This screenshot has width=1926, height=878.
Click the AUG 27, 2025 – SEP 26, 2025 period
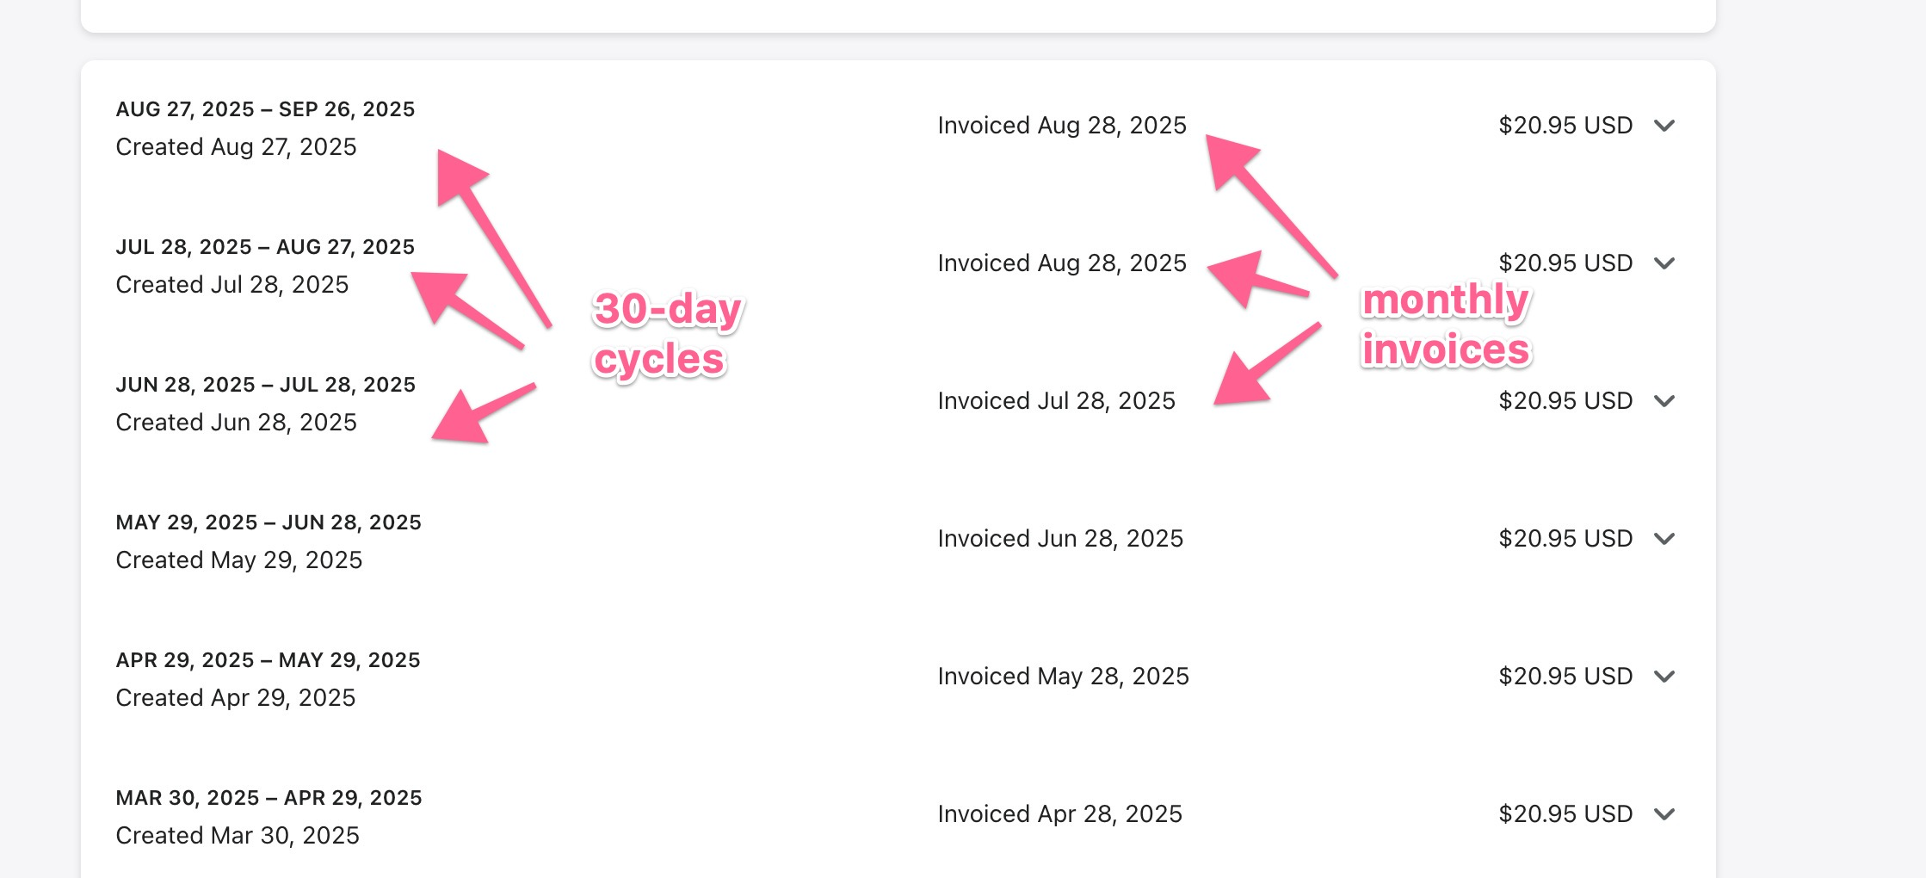point(265,109)
